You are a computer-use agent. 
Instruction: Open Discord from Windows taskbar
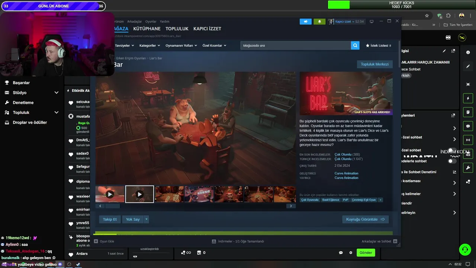60,264
